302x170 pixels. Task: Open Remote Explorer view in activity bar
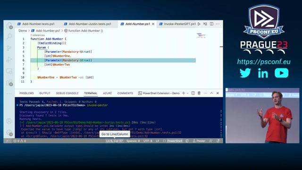click(x=9, y=71)
